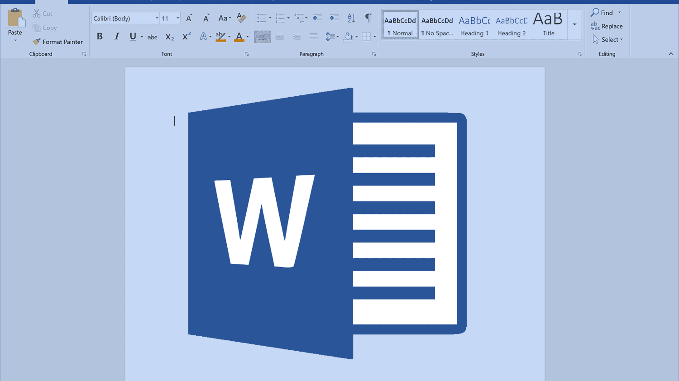Click the Sort A-Z icon
The width and height of the screenshot is (679, 381).
click(x=351, y=18)
